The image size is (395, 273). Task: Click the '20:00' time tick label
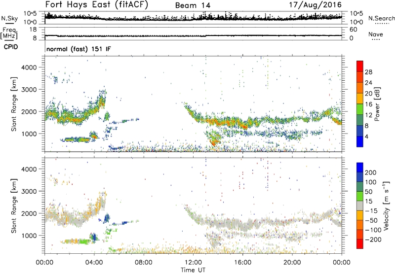[292, 263]
